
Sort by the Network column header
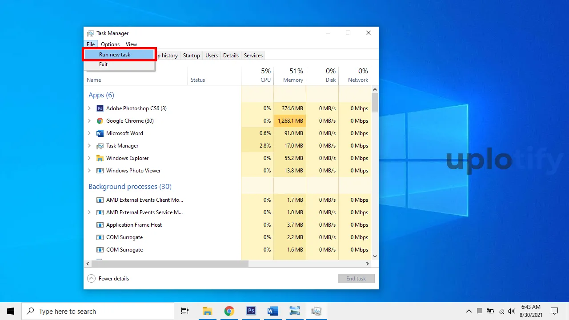[355, 76]
